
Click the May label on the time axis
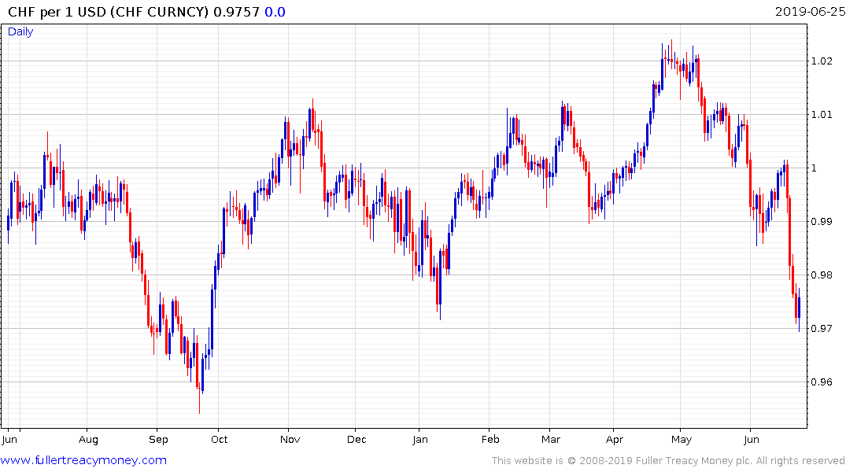[682, 440]
